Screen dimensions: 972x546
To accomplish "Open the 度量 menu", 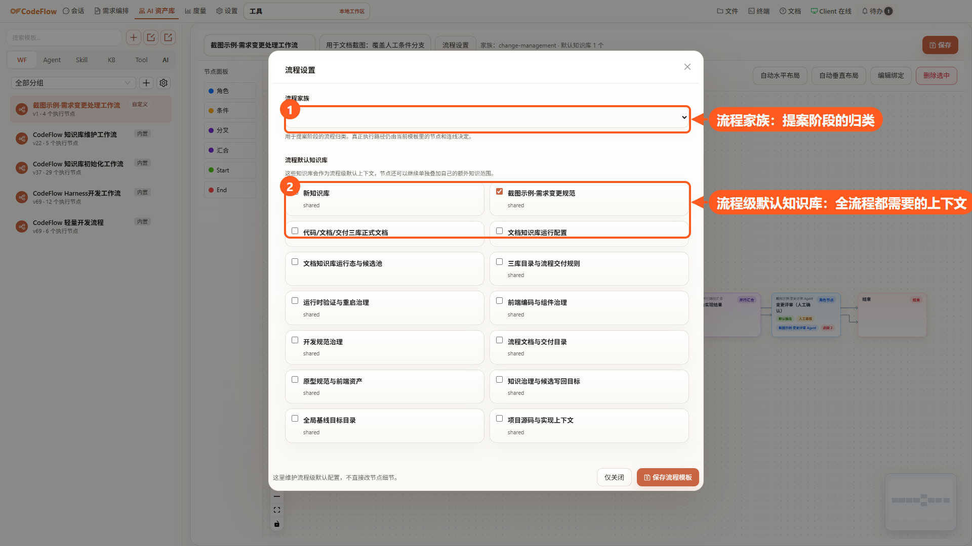I will click(x=195, y=11).
